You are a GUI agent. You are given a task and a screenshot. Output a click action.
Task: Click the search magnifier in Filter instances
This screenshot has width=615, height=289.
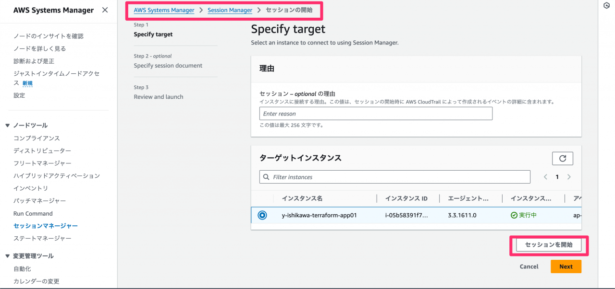[266, 177]
